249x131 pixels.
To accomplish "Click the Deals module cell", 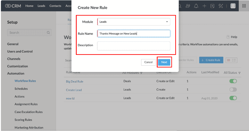I will [x=127, y=81].
